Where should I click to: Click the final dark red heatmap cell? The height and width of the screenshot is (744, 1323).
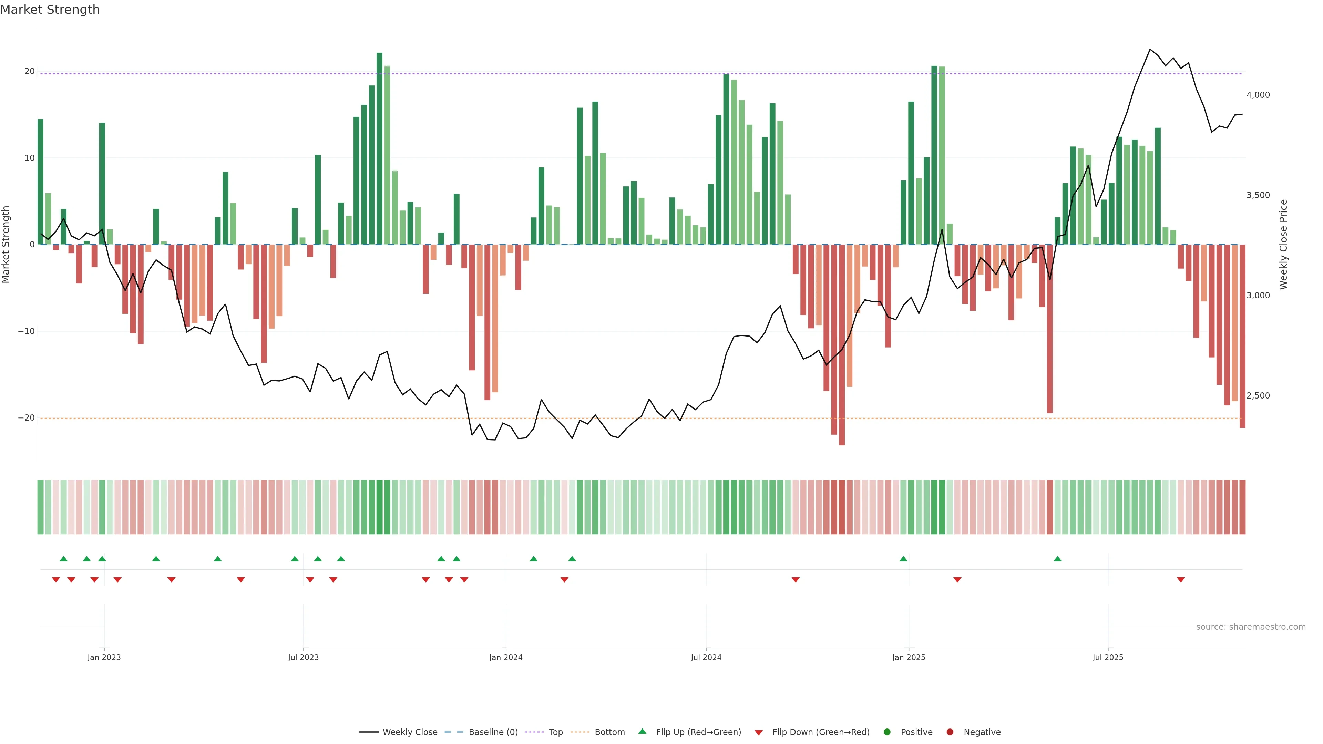pos(1242,507)
